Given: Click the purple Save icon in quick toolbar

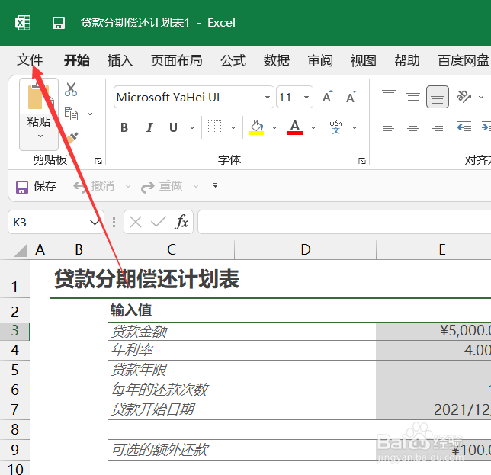Looking at the screenshot, I should click(22, 187).
